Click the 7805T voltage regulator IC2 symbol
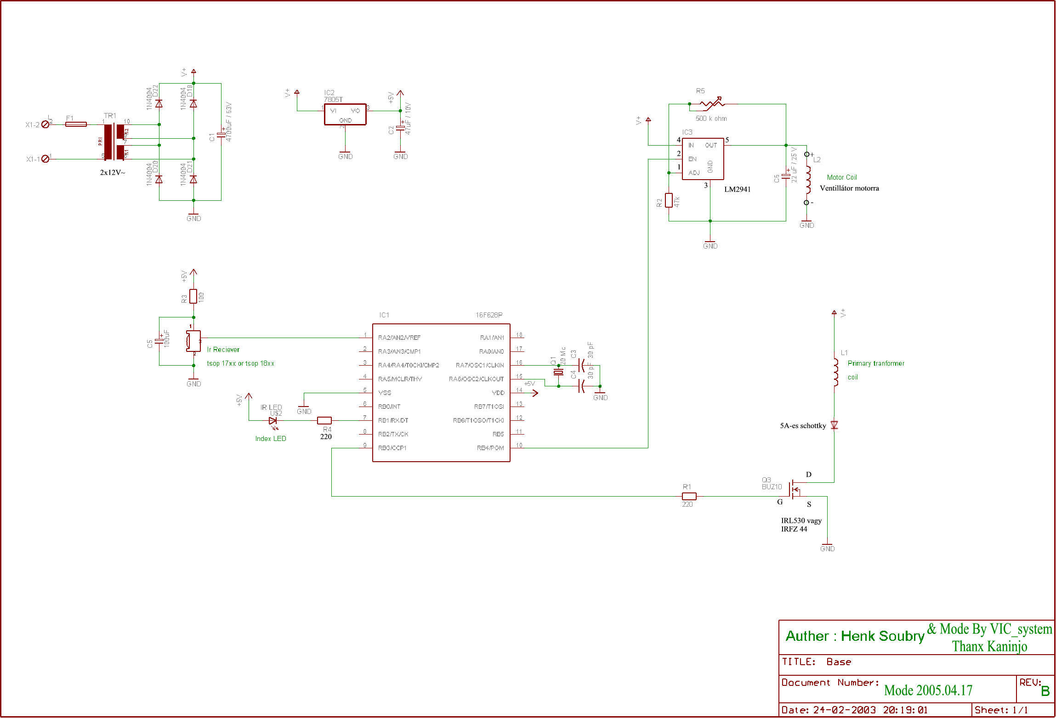The image size is (1056, 718). tap(345, 114)
